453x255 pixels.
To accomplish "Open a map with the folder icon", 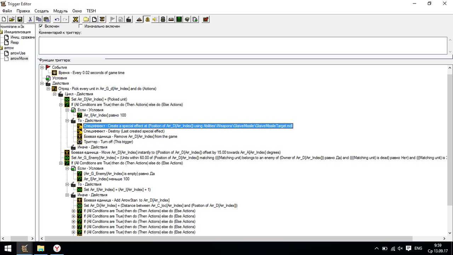I will click(12, 19).
